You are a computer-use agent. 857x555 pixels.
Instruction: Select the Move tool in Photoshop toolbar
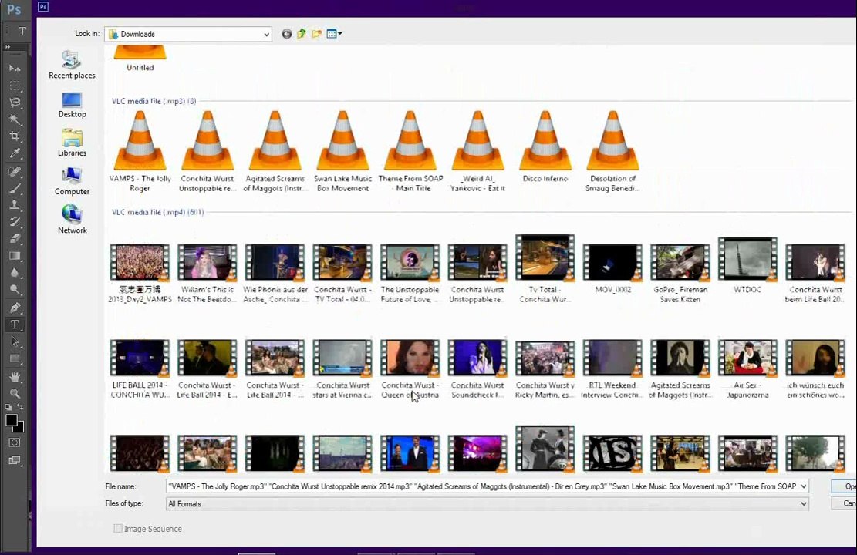click(x=15, y=69)
